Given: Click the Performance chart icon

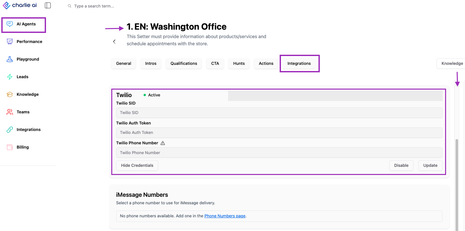Looking at the screenshot, I should click(10, 42).
